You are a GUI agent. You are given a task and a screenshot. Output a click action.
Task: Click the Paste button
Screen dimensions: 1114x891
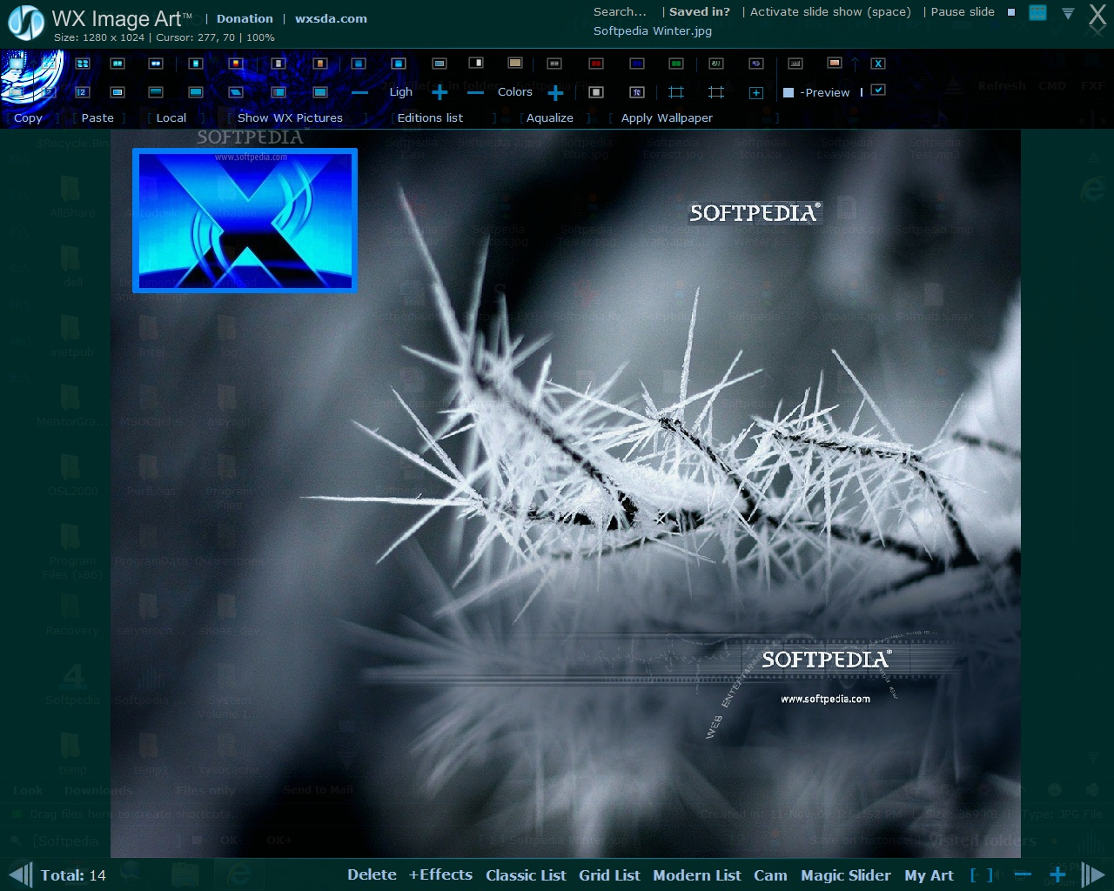(x=97, y=117)
